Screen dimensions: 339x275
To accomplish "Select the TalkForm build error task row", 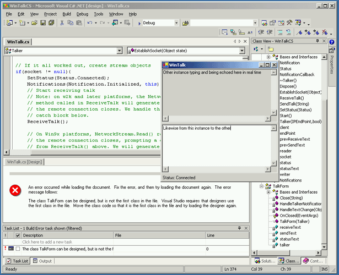I will click(x=126, y=249).
